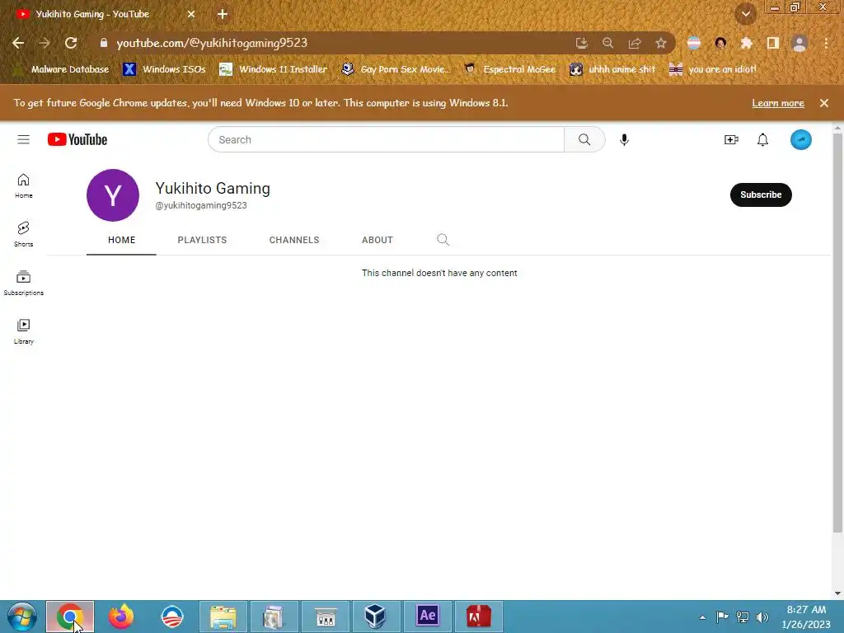Open Shorts in sidebar

point(23,234)
